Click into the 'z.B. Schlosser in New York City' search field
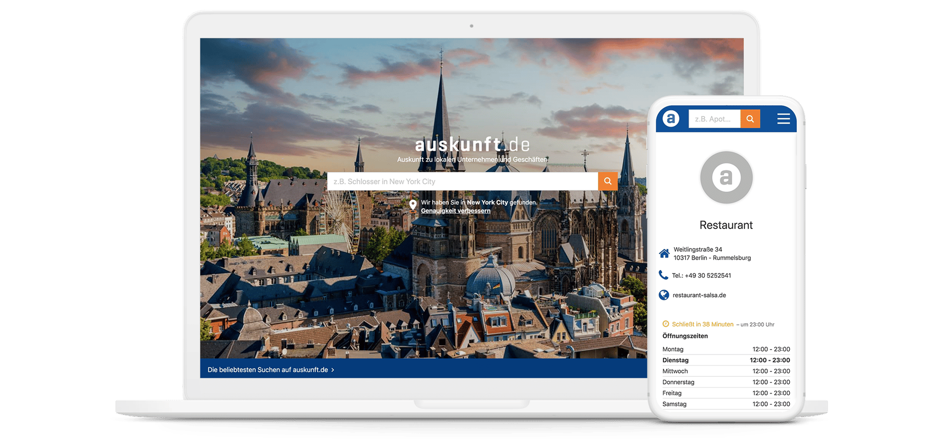The image size is (939, 447). coord(463,181)
